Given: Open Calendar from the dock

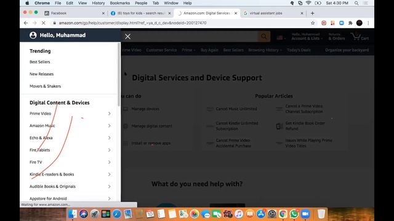Looking at the screenshot, I should 150,214.
